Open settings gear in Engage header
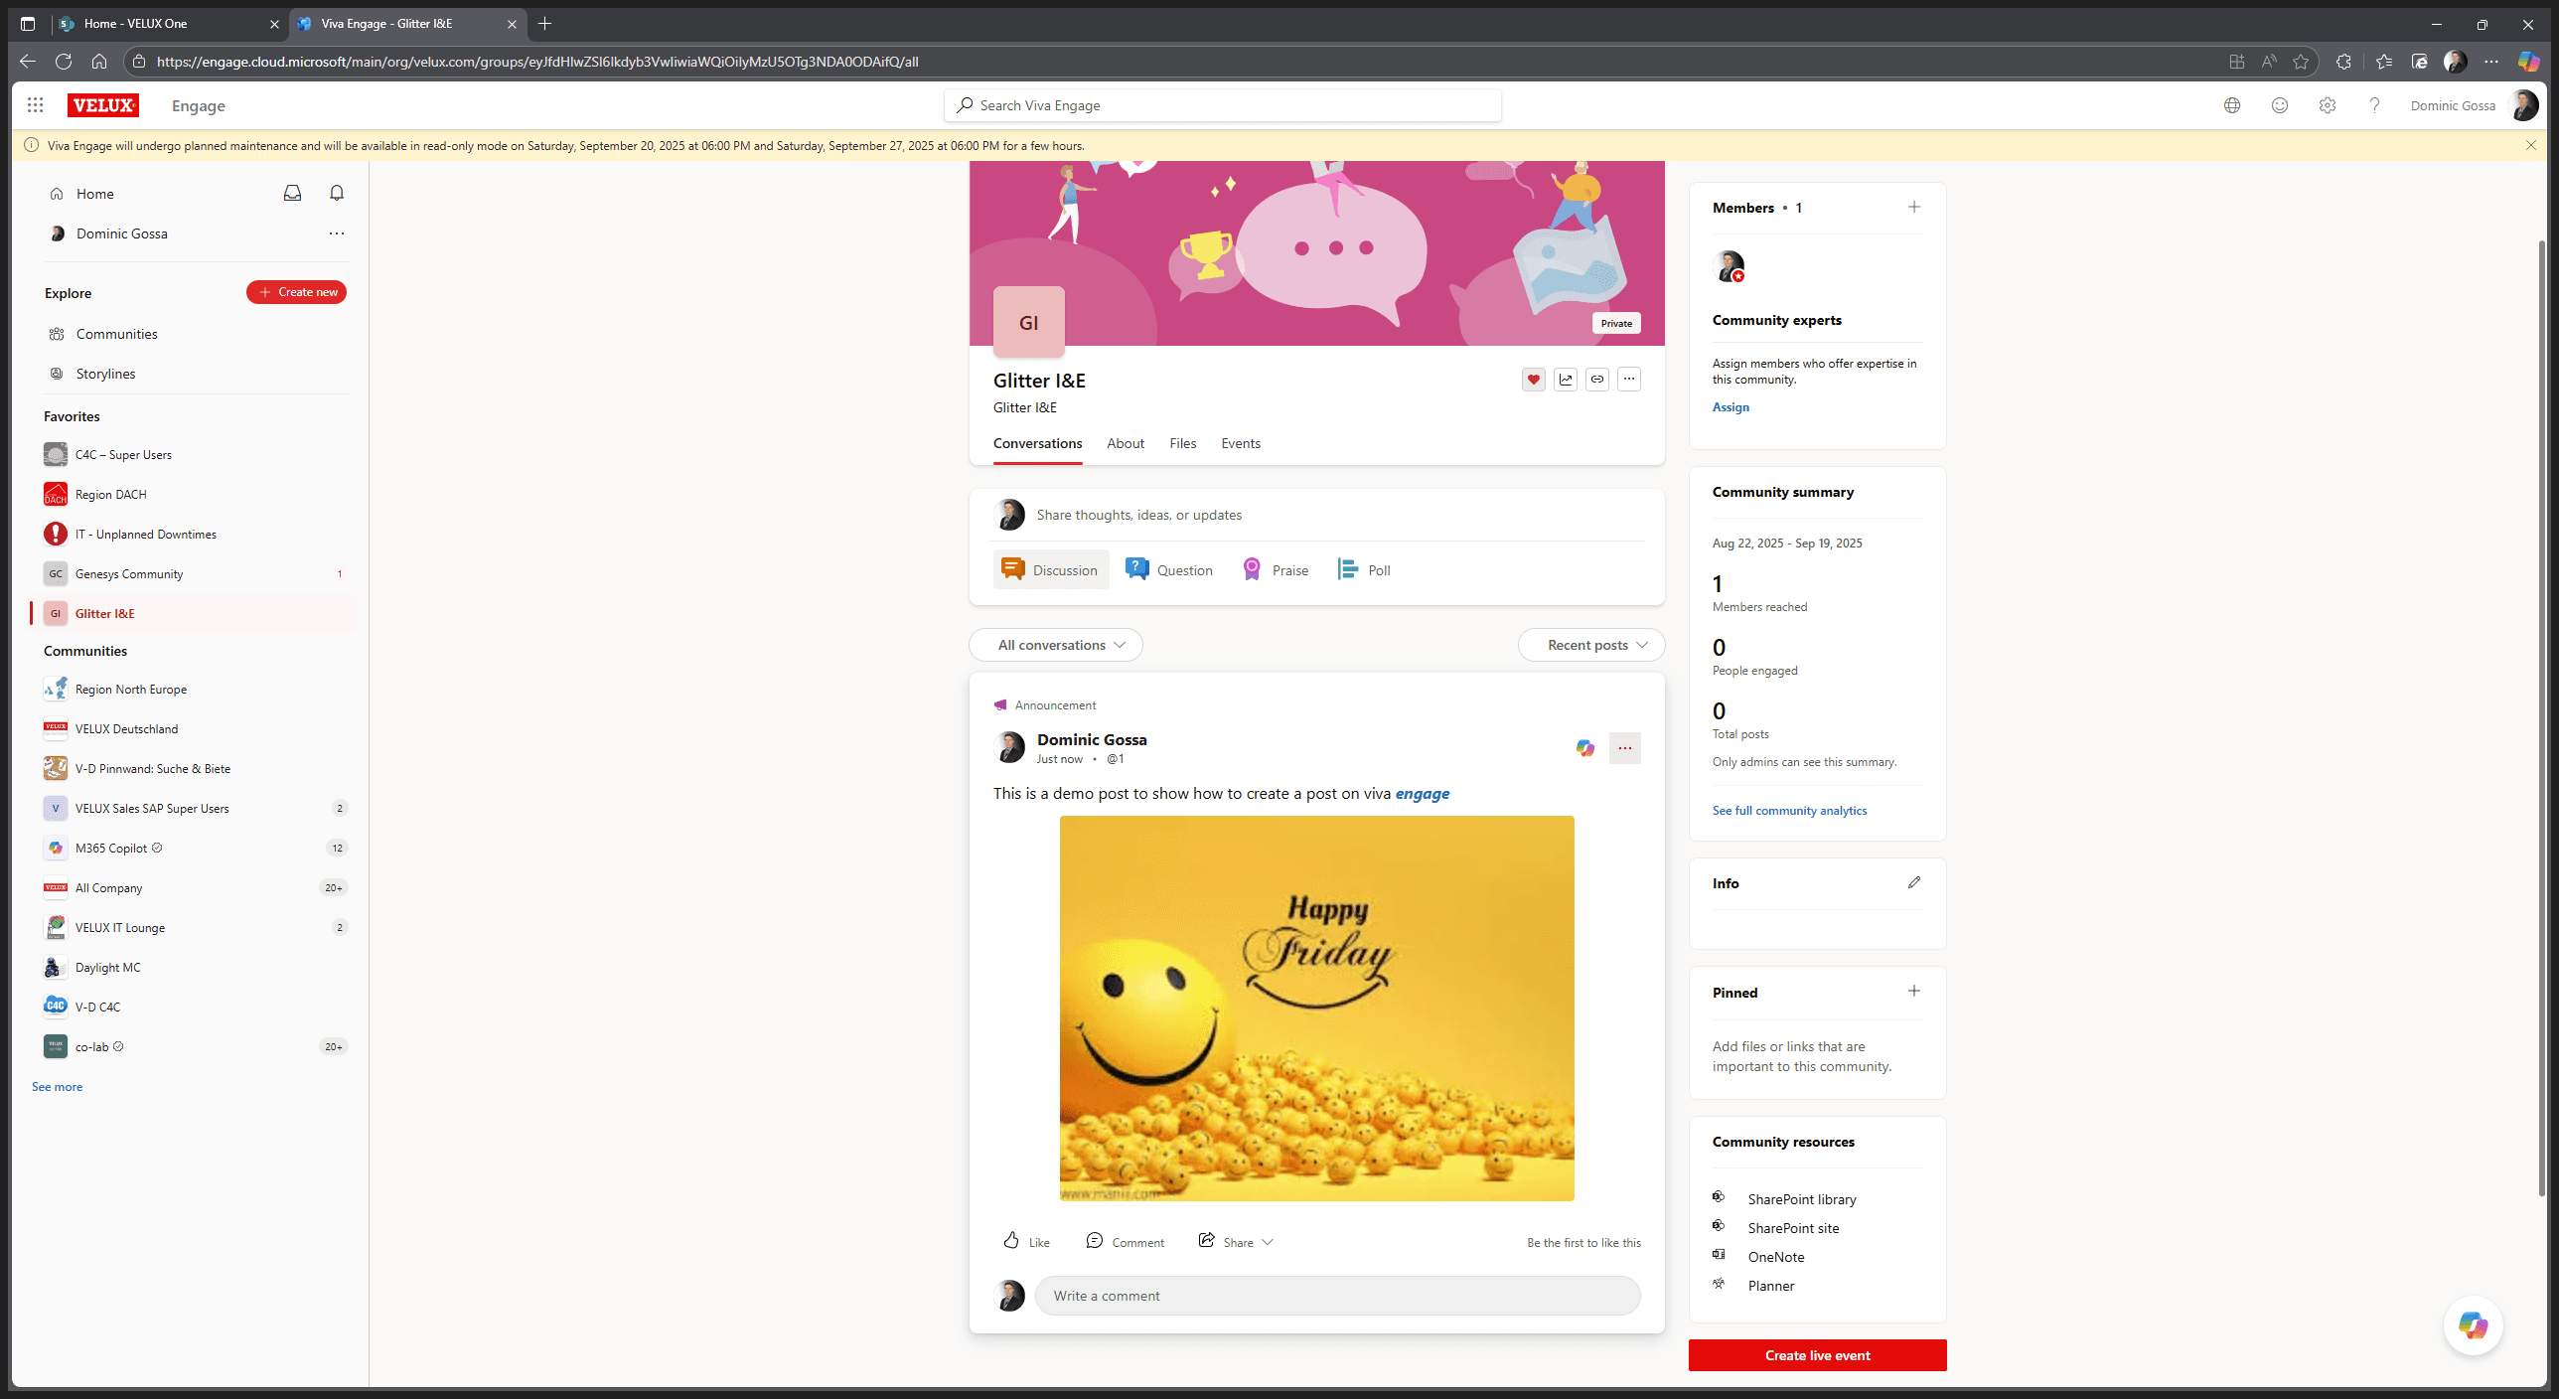2559x1399 pixels. [2328, 105]
